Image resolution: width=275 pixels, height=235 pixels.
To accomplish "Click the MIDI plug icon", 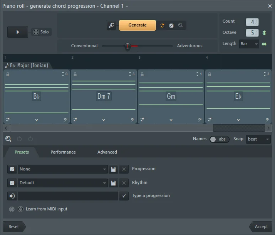I will click(12, 209).
